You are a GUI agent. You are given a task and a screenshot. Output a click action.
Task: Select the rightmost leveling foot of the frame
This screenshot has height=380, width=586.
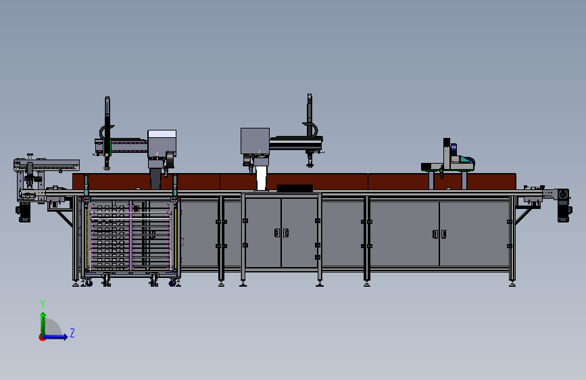tap(512, 283)
